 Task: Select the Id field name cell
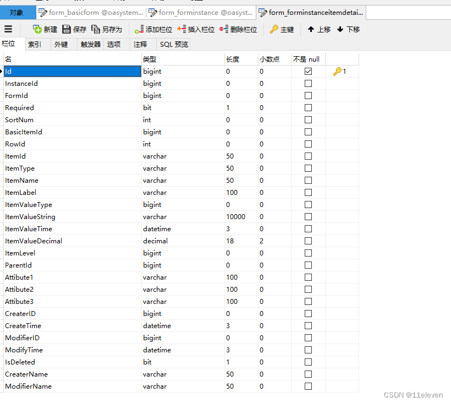(x=73, y=72)
